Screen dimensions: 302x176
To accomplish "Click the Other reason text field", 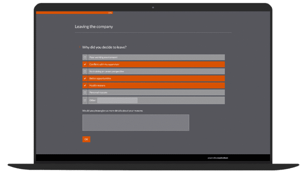I will [x=118, y=100].
